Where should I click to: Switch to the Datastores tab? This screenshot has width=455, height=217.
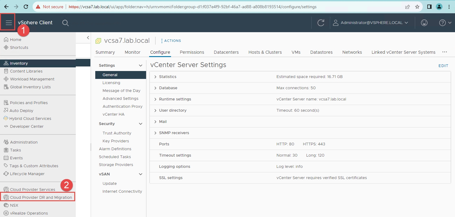click(x=321, y=52)
